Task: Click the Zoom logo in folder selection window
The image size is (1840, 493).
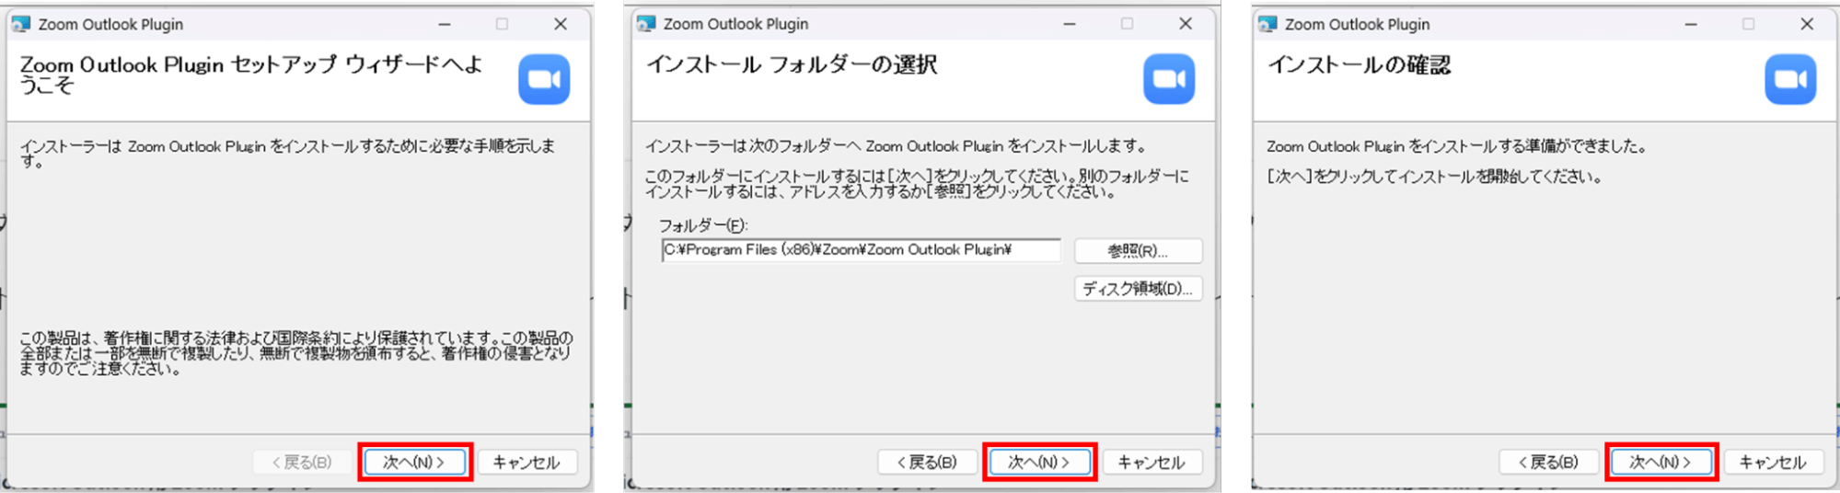Action: (1169, 79)
